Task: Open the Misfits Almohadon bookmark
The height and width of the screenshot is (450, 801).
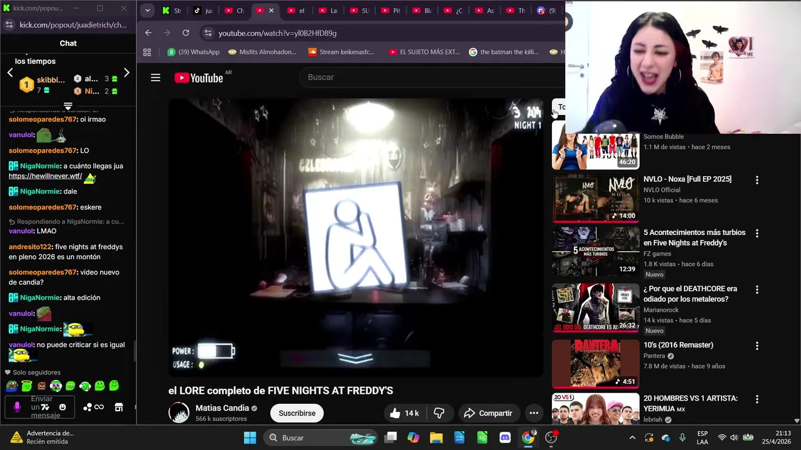Action: click(263, 52)
